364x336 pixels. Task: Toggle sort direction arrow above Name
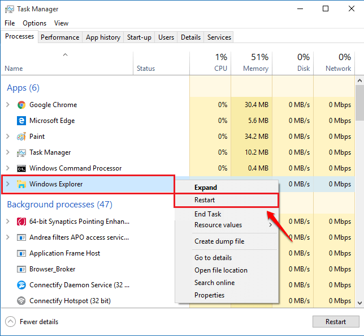65,55
